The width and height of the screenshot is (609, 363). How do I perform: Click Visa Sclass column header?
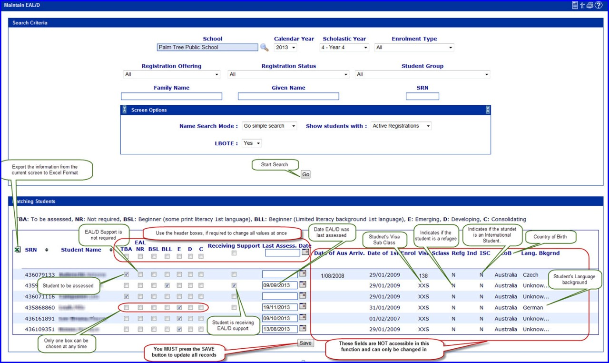tap(433, 253)
